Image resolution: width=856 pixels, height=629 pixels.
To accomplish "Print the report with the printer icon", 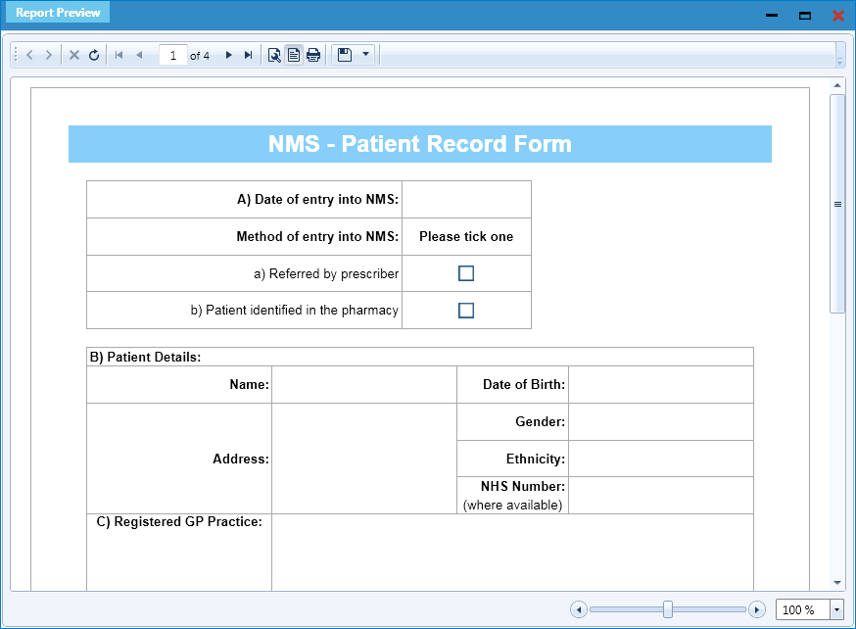I will point(313,55).
